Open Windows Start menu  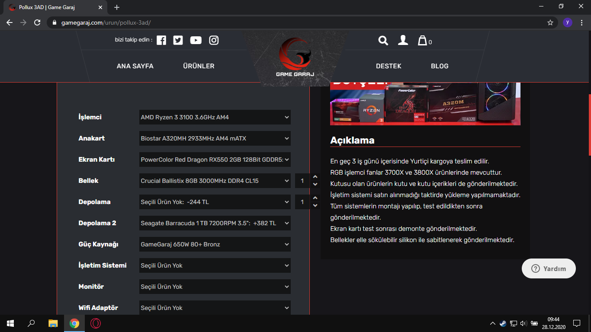[10, 323]
